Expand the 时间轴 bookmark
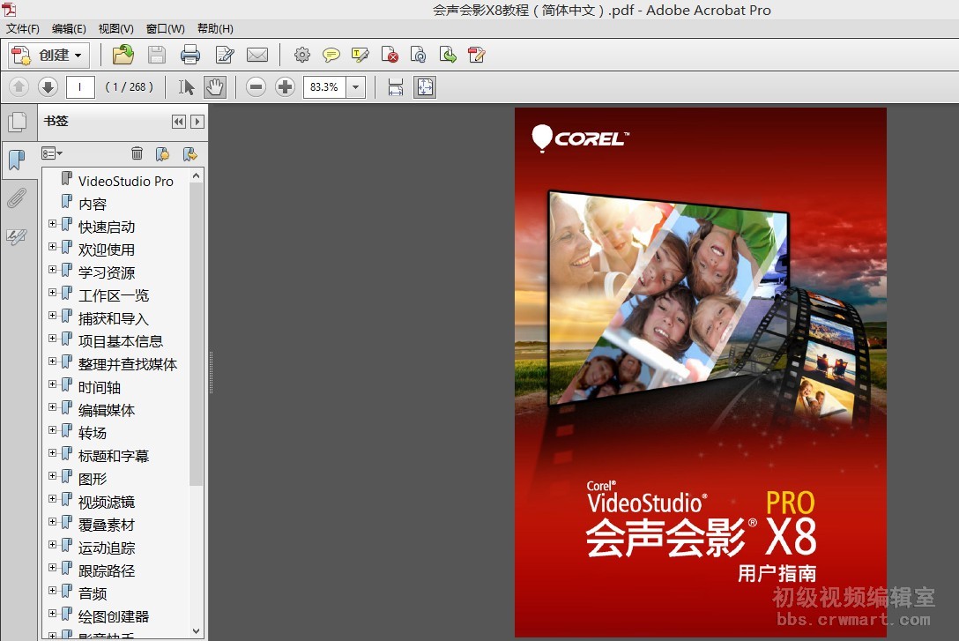959x641 pixels. click(53, 384)
